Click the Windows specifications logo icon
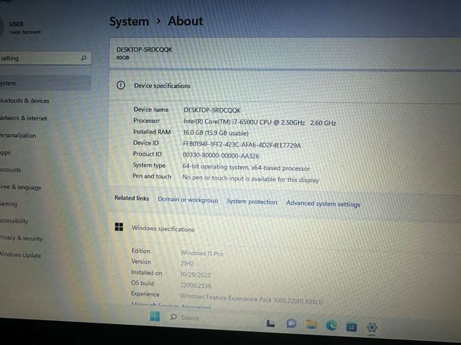This screenshot has width=461, height=345. point(119,227)
